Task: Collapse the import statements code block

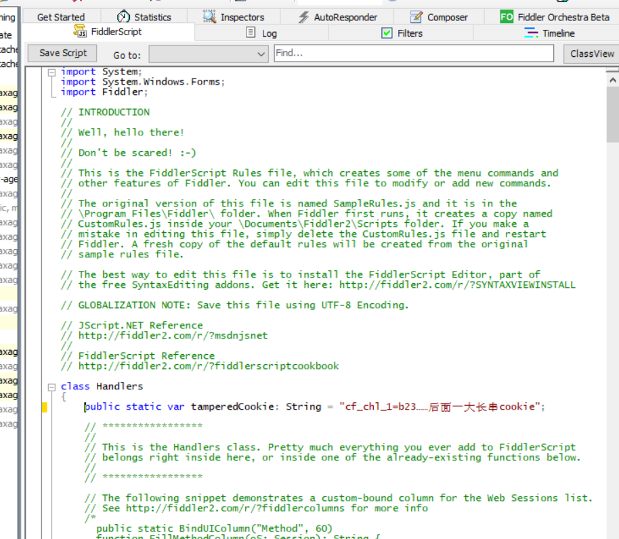Action: pos(51,71)
